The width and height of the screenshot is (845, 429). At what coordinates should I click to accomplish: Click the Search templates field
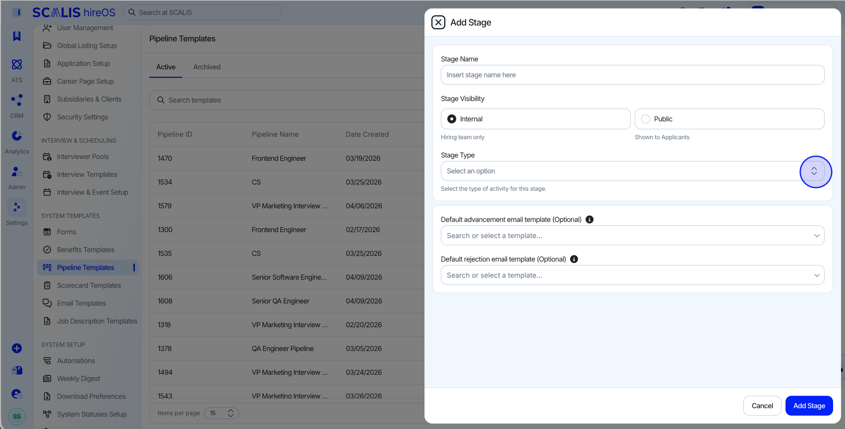pyautogui.click(x=287, y=100)
